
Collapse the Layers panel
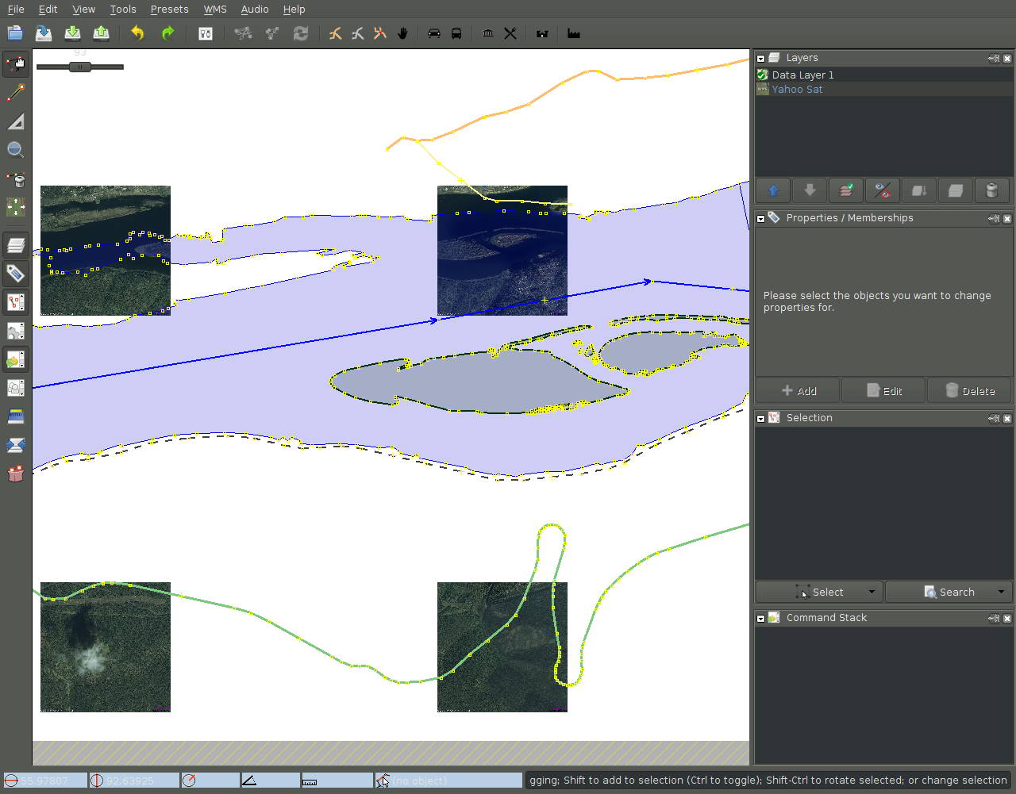point(760,59)
